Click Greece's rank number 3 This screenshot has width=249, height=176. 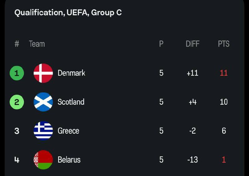coord(17,131)
